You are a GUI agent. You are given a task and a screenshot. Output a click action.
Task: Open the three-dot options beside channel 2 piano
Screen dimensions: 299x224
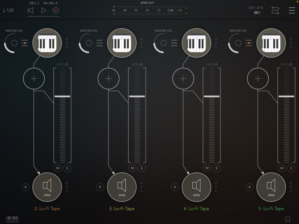(x=67, y=43)
